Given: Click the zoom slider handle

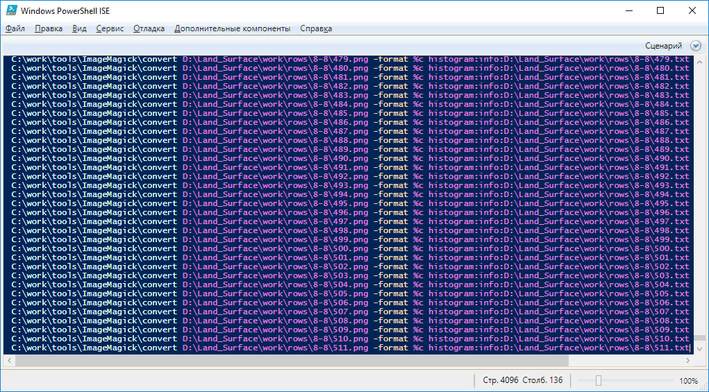Looking at the screenshot, I should [x=598, y=380].
